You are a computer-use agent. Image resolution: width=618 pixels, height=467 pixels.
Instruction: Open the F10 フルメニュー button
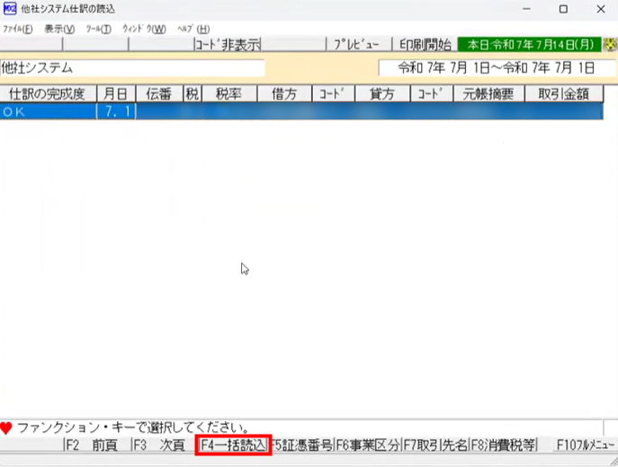click(x=584, y=445)
